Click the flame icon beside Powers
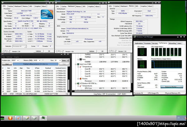The width and height of the screenshot is (187, 127). click(x=81, y=79)
